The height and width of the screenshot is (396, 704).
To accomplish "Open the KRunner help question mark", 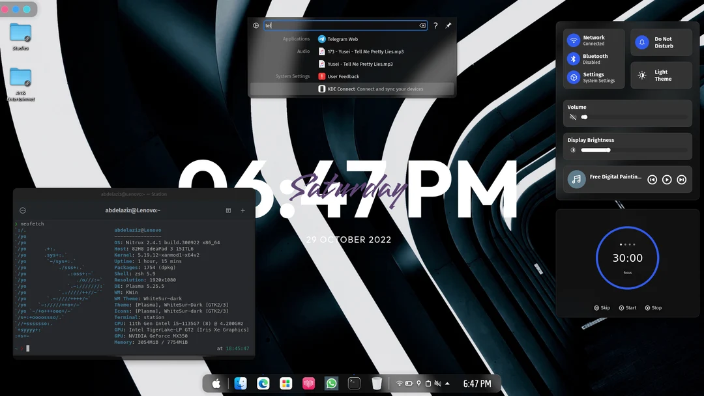I will tap(435, 25).
